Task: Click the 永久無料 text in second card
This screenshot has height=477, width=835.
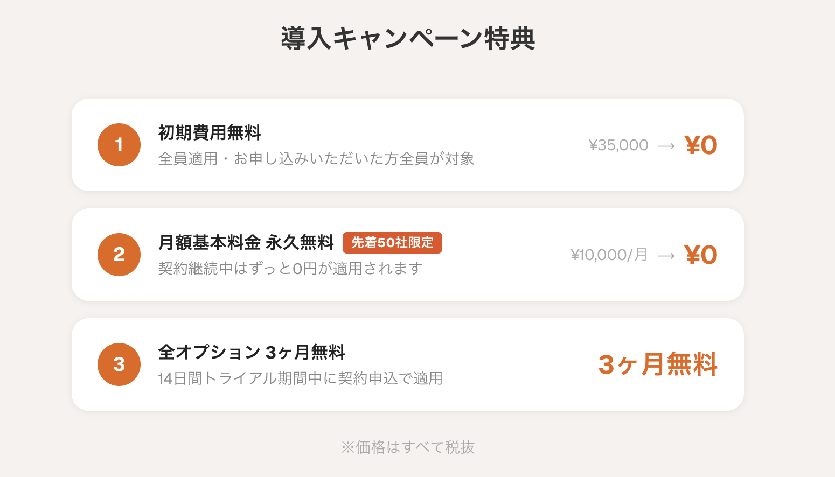Action: (x=300, y=243)
